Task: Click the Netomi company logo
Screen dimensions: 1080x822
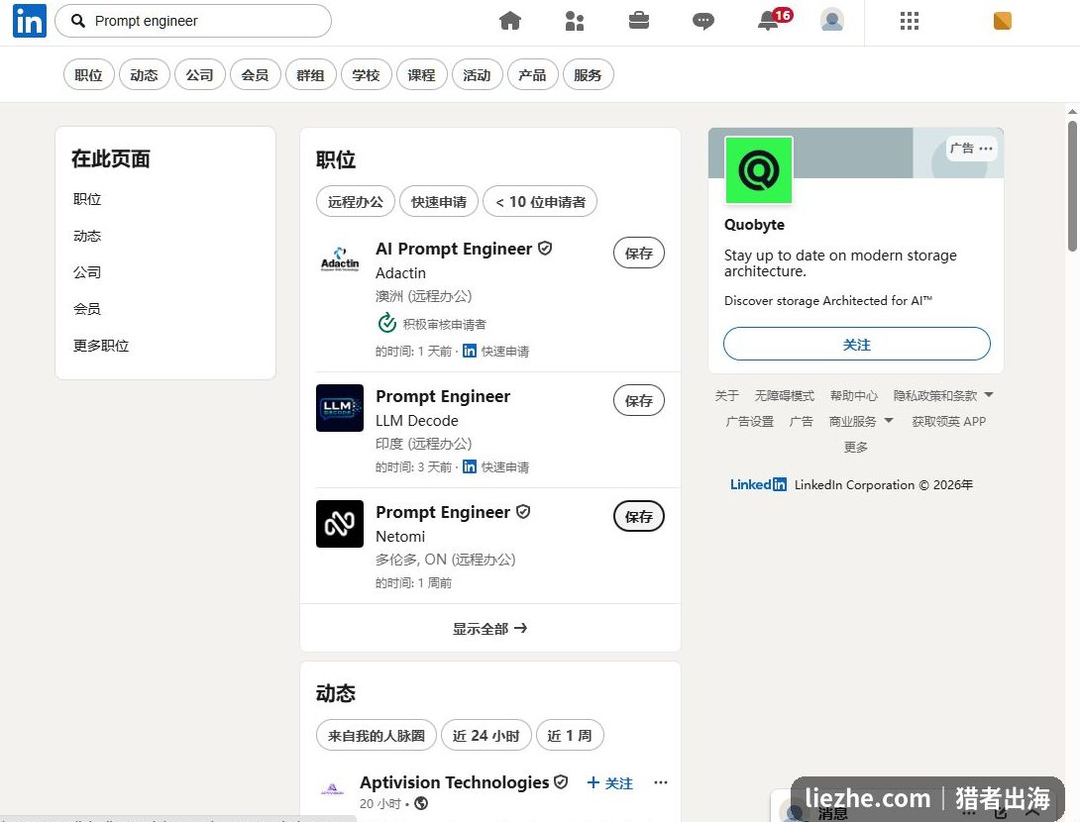Action: coord(340,524)
